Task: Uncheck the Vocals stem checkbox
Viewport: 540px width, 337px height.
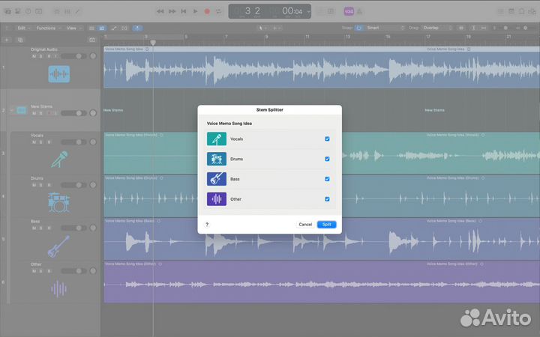Action: [x=327, y=139]
